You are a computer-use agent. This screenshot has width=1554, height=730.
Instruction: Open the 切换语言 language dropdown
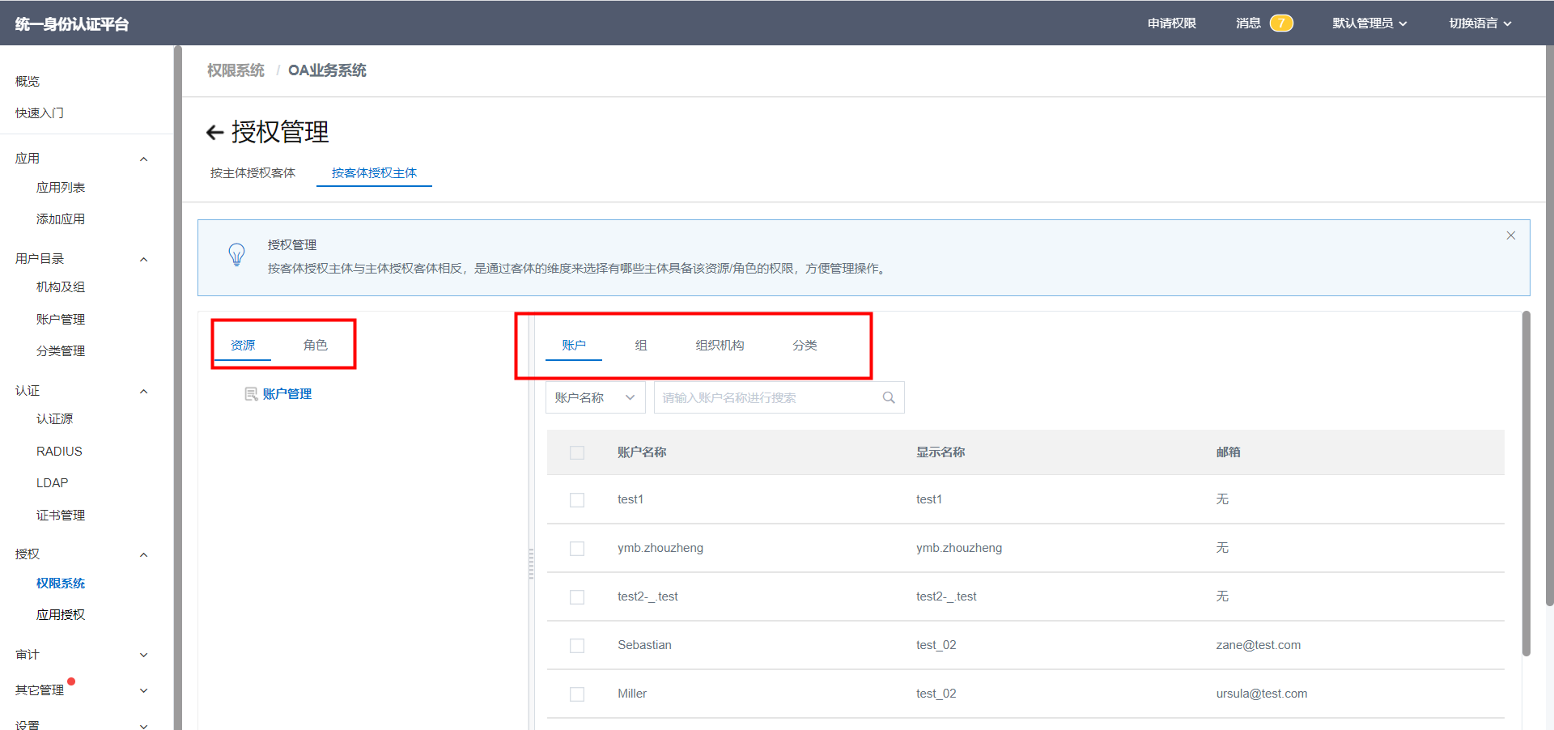[x=1480, y=23]
